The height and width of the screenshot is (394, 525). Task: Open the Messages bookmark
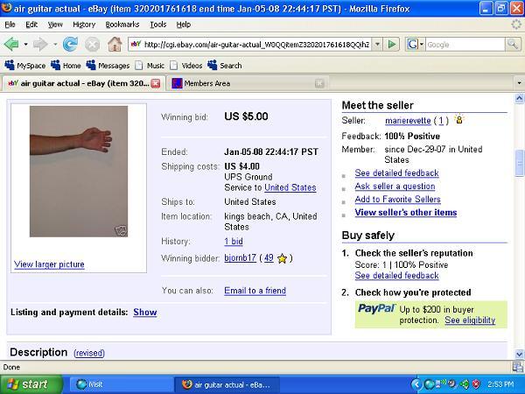click(108, 66)
